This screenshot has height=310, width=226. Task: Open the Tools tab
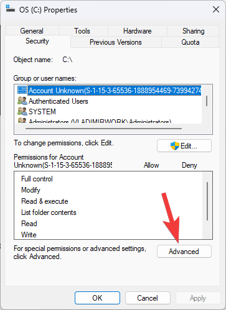coord(82,31)
